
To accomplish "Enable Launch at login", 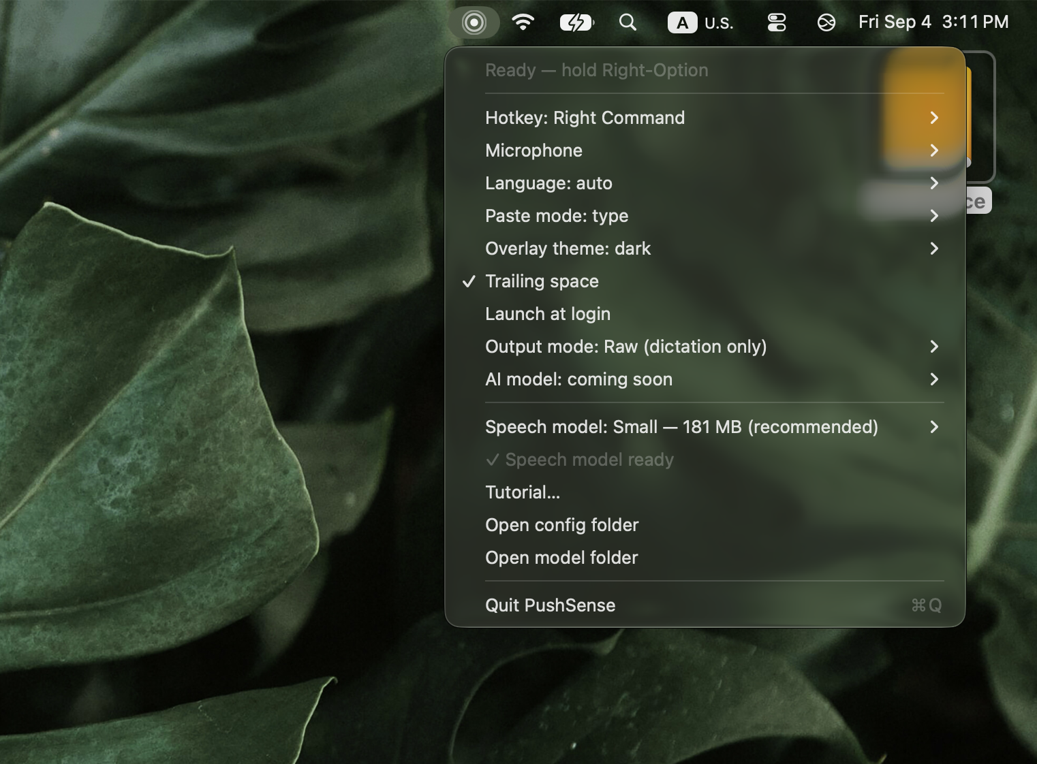I will point(705,314).
